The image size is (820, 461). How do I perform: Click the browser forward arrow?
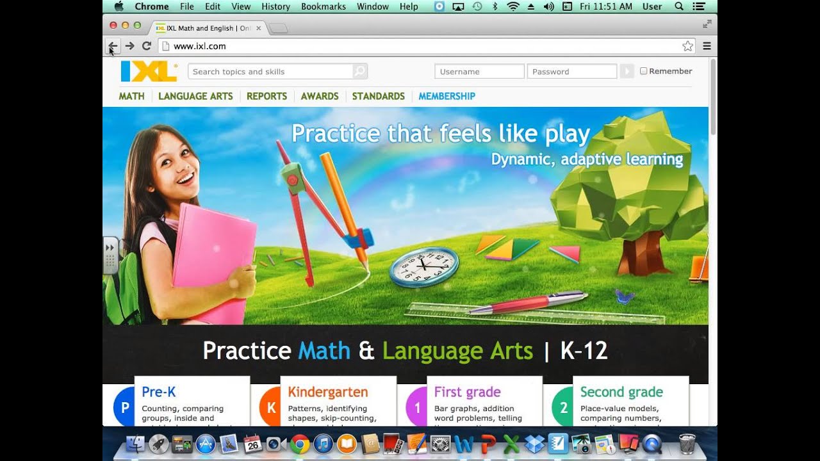point(129,46)
